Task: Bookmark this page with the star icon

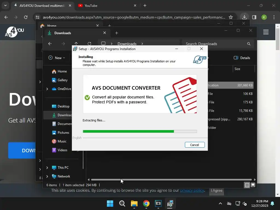Action: (231, 17)
